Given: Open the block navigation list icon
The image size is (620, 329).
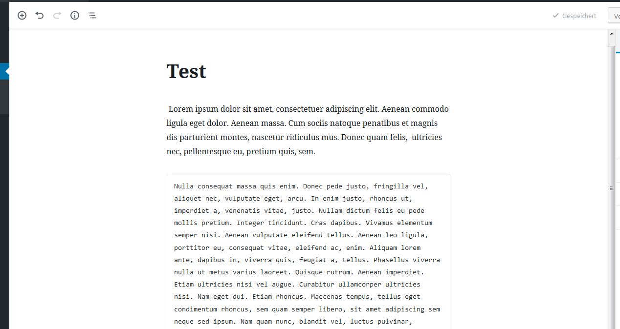Looking at the screenshot, I should (92, 16).
